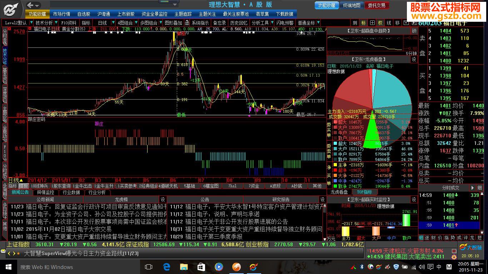The image size is (488, 274).
Task: Click the 细 detail icon in bottom row
Action: click(421, 237)
